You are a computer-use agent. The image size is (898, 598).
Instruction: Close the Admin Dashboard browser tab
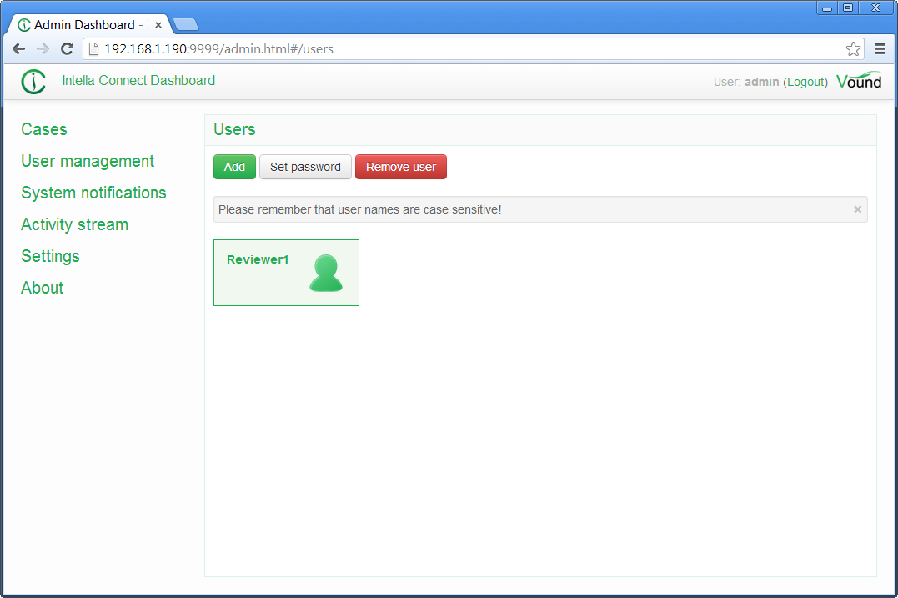[158, 25]
